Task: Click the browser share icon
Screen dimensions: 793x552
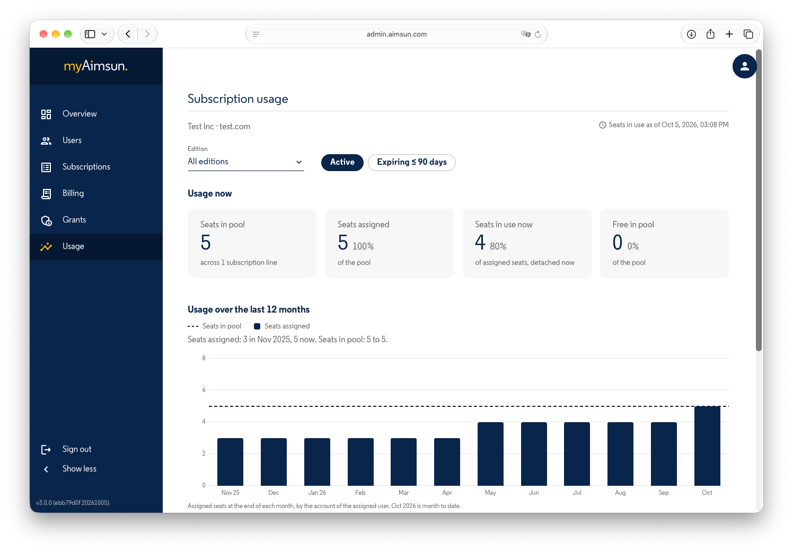Action: click(x=710, y=34)
